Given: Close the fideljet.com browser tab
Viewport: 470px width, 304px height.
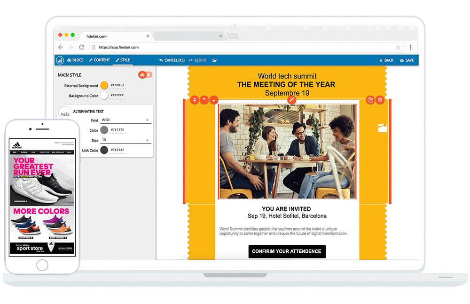Looking at the screenshot, I should [x=148, y=36].
